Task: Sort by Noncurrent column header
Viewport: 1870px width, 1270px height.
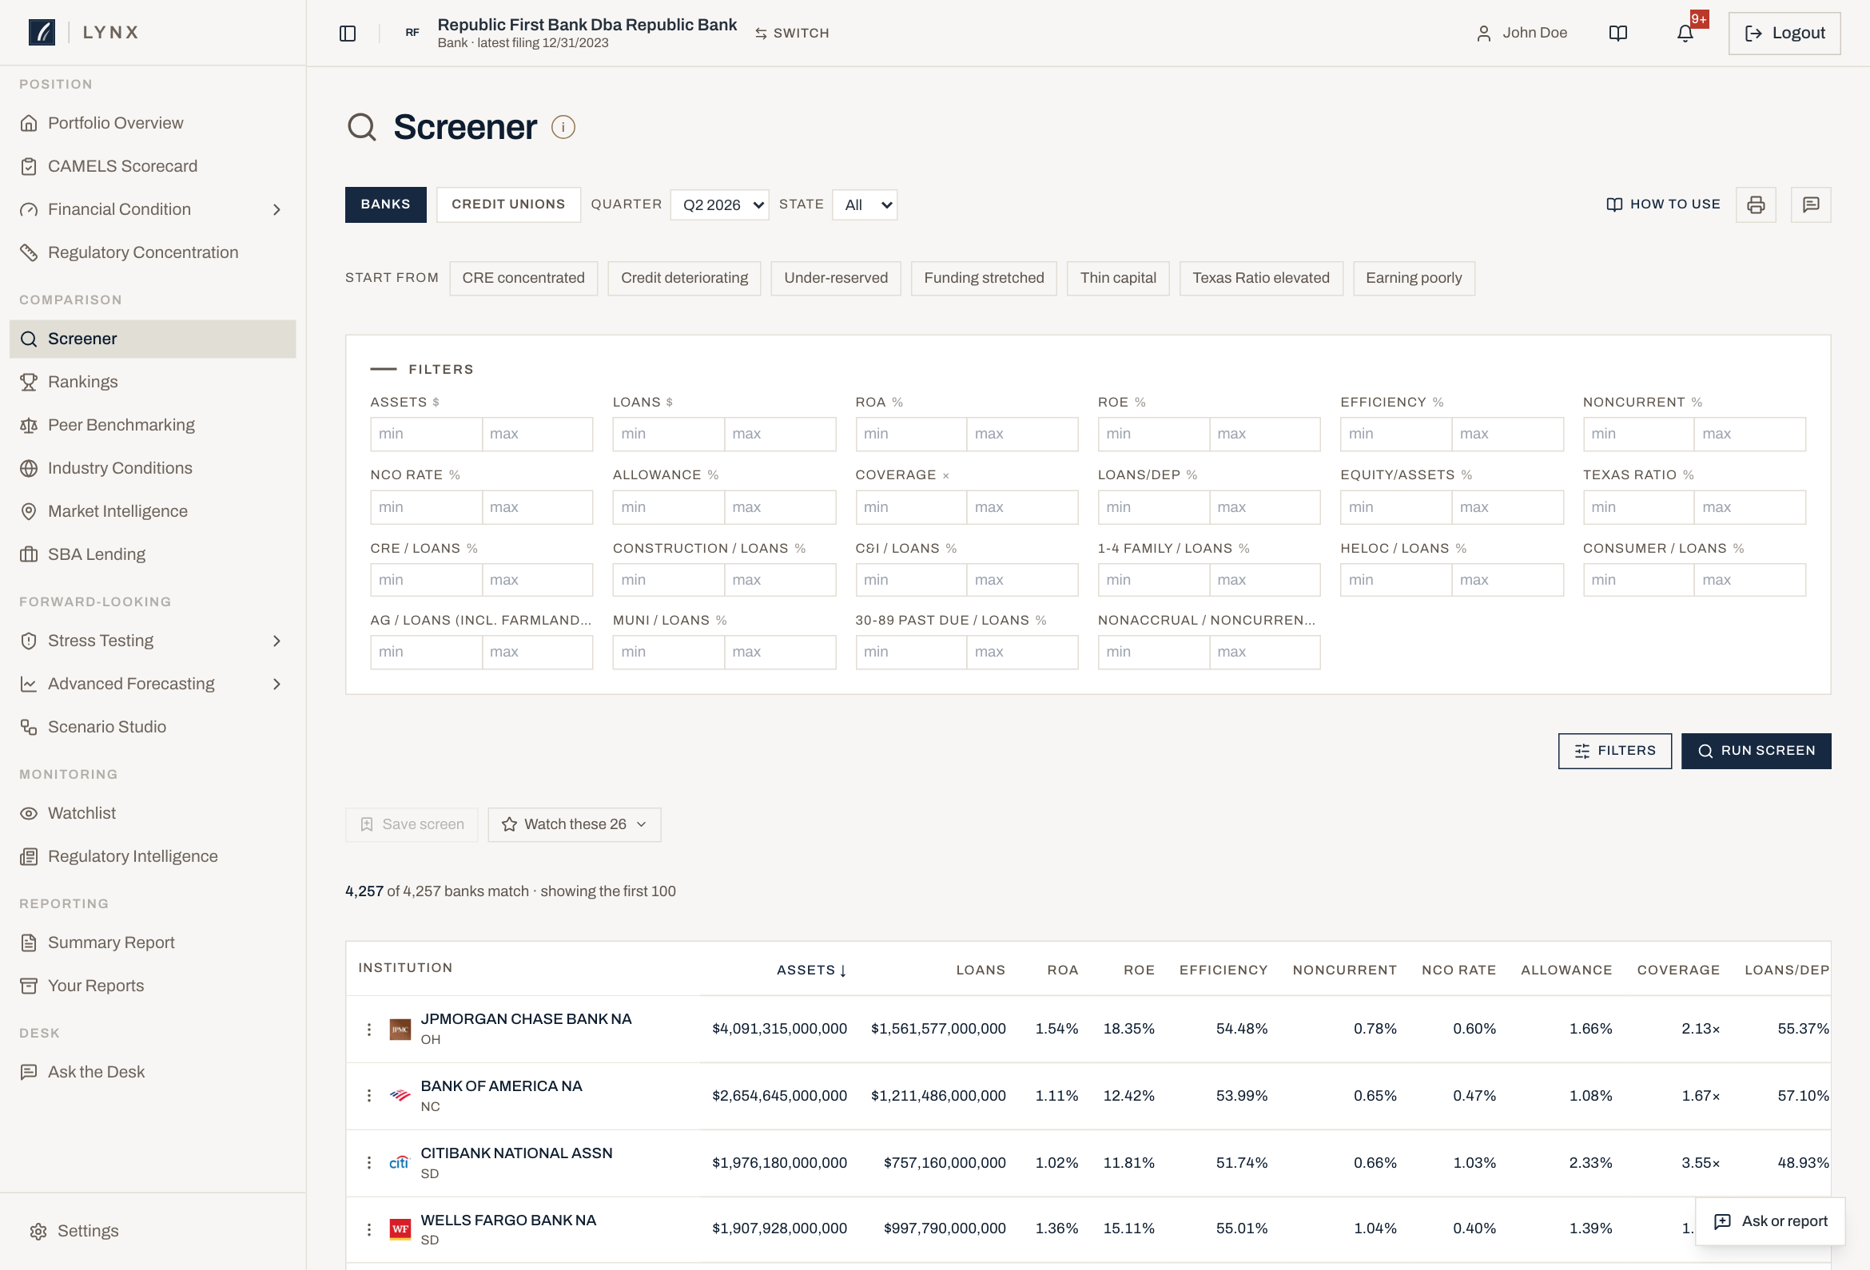Action: (1343, 969)
